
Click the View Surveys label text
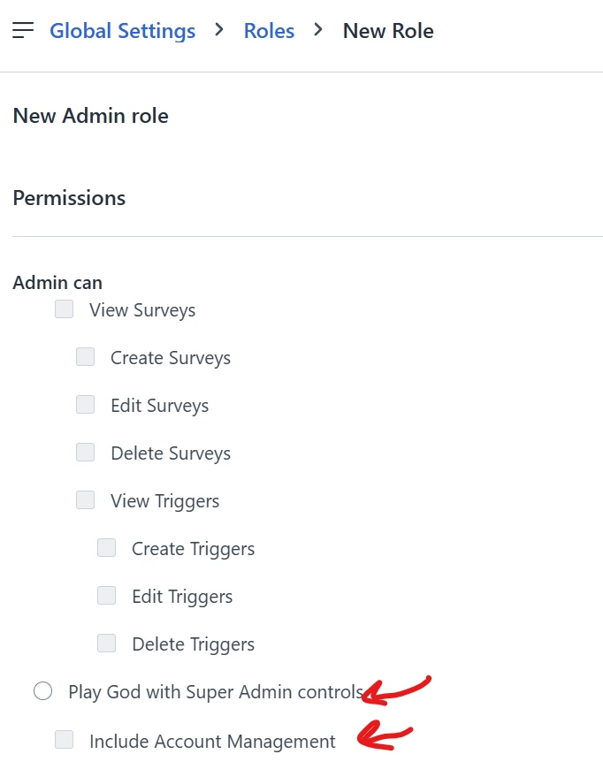click(142, 310)
